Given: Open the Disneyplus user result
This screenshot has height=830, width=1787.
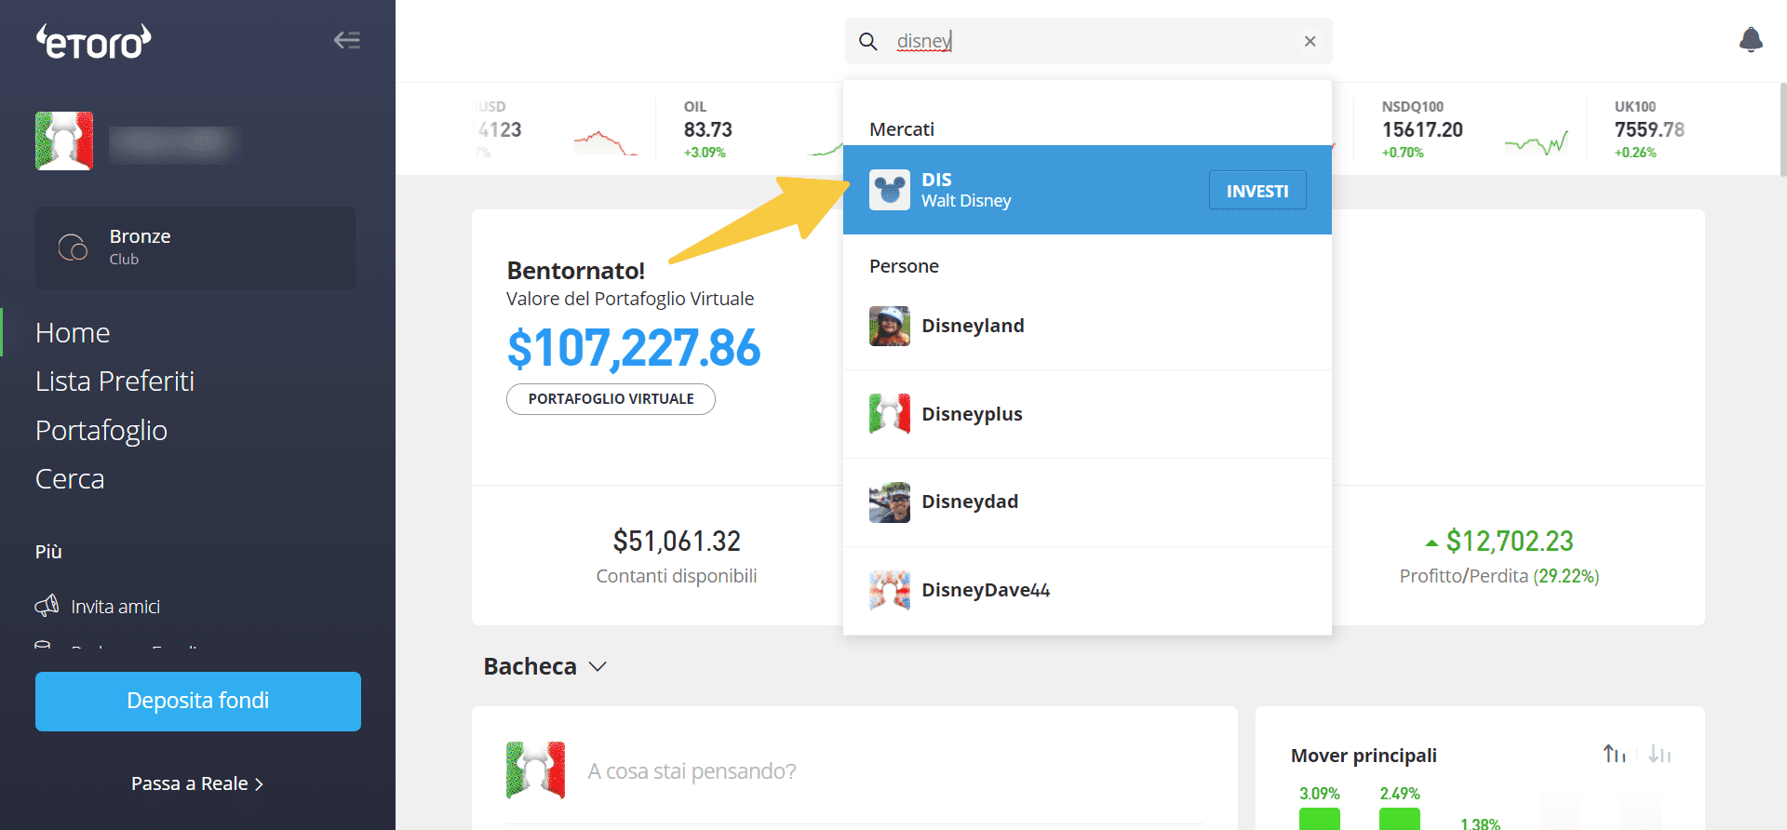Looking at the screenshot, I should pyautogui.click(x=1087, y=414).
